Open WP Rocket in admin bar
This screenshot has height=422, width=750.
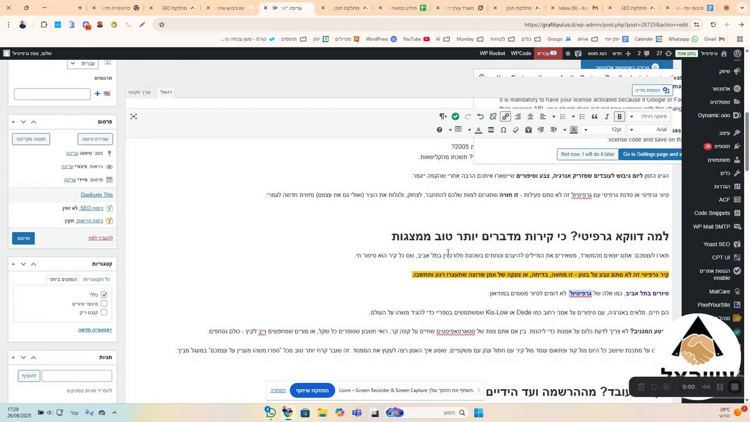click(x=492, y=53)
